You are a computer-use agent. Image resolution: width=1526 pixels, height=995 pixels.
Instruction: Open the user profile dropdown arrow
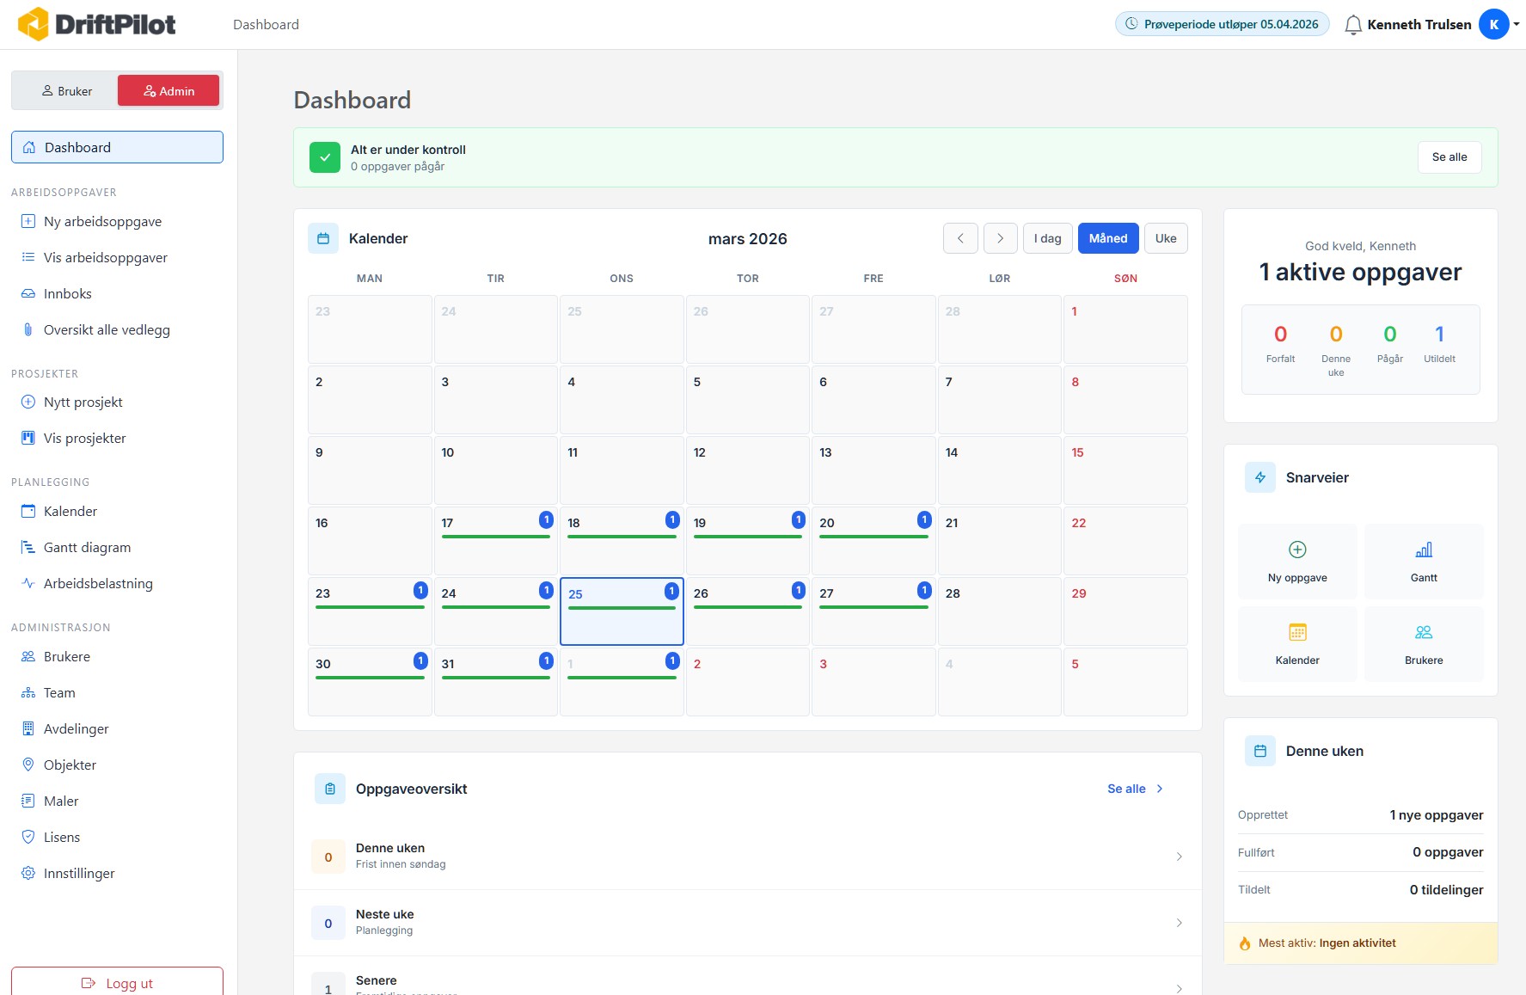pyautogui.click(x=1517, y=24)
